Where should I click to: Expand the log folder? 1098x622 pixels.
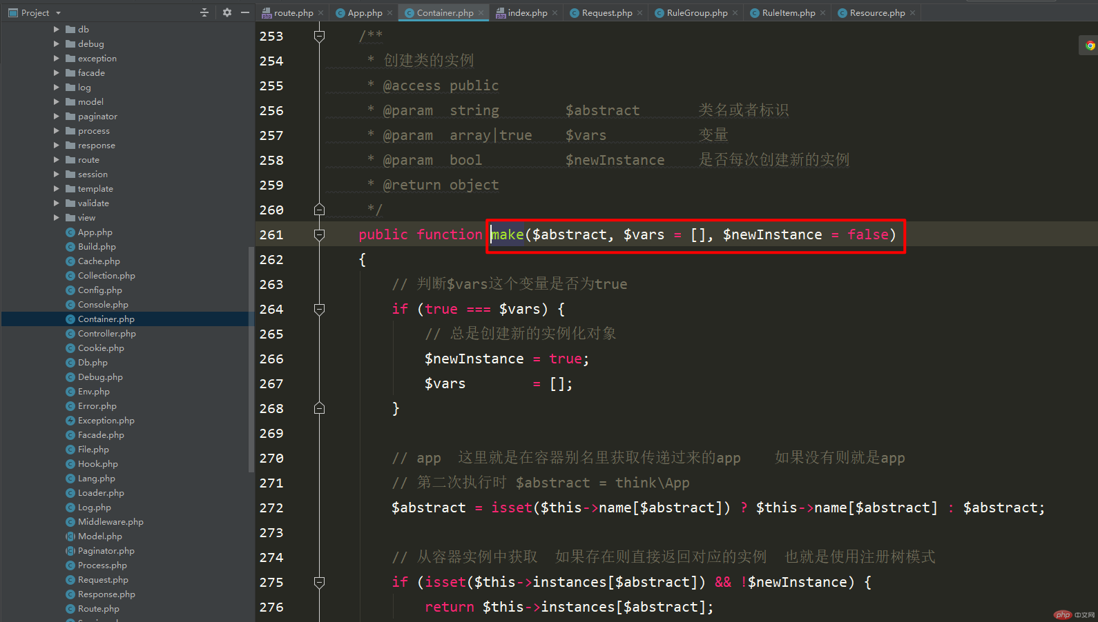point(57,87)
